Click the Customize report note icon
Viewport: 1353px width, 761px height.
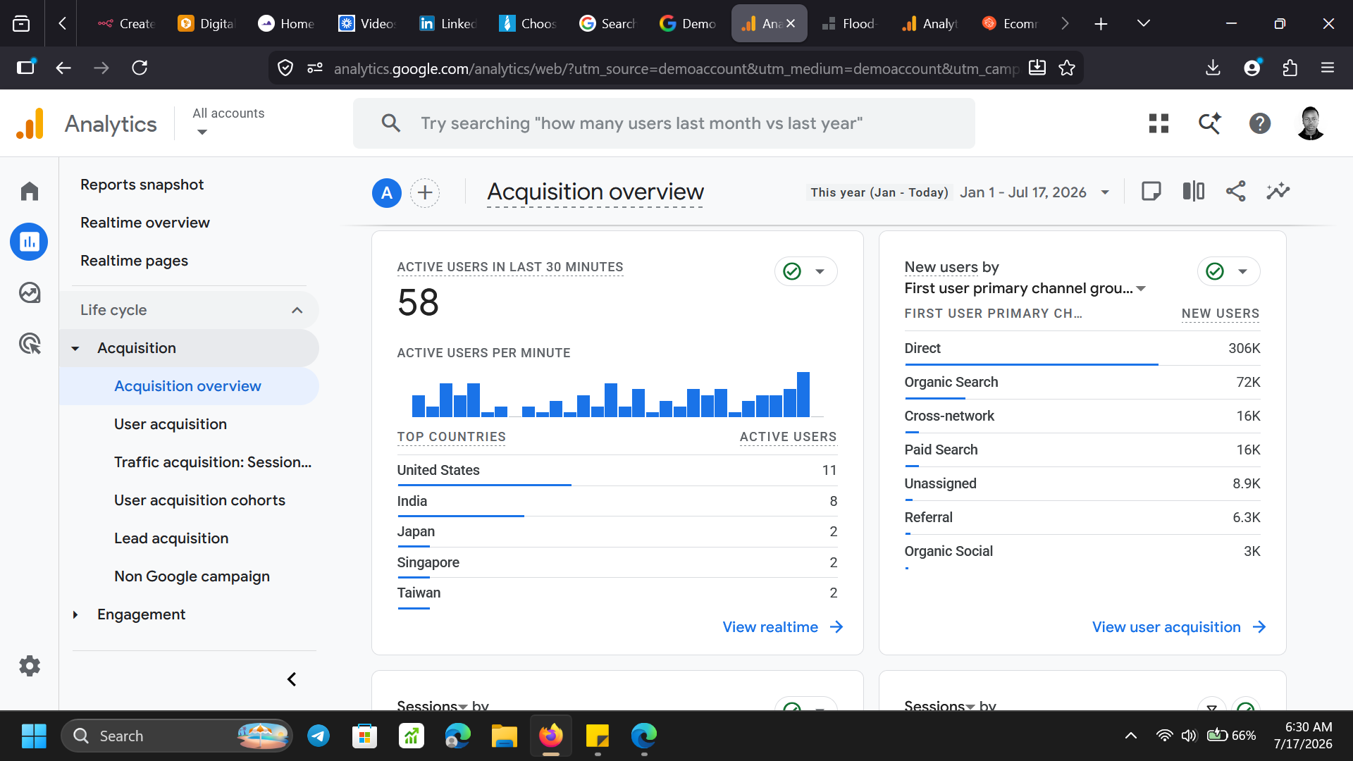[x=1151, y=192]
